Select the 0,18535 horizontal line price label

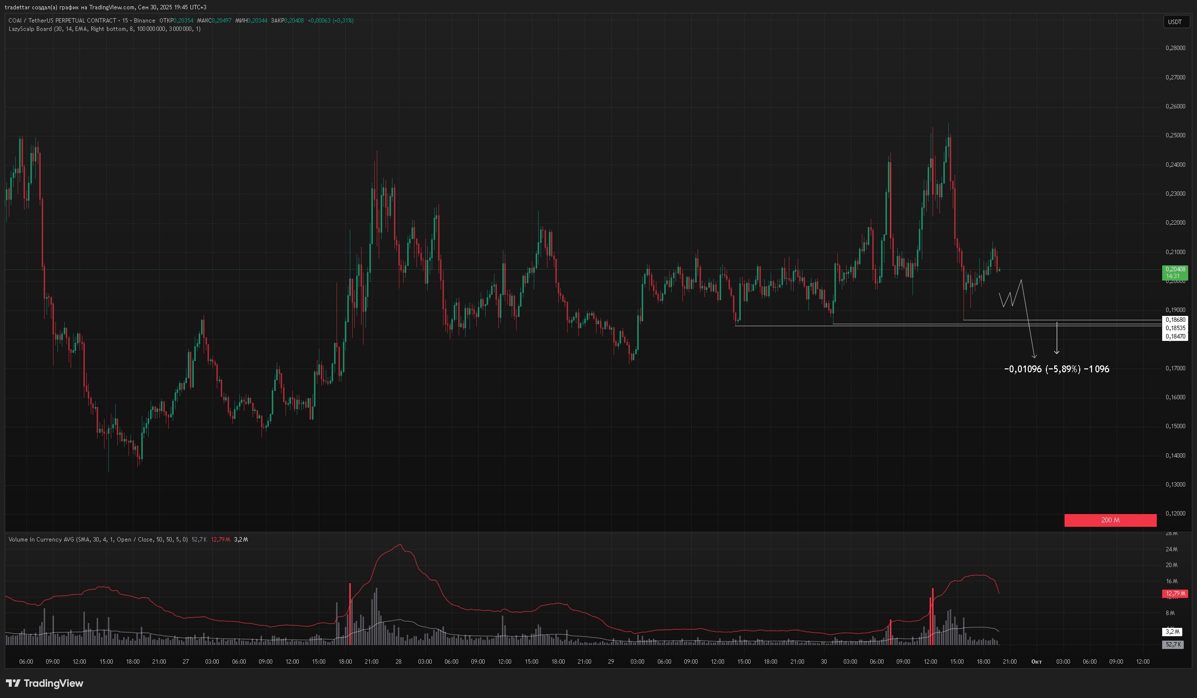tap(1175, 328)
